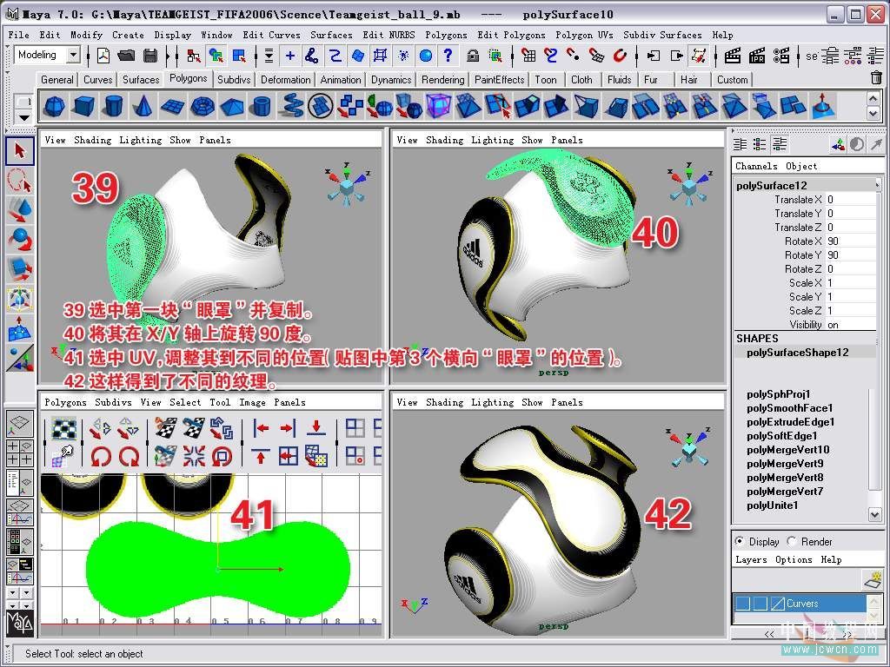Toggle checkered image display in UV editor
The width and height of the screenshot is (890, 667).
[x=64, y=429]
